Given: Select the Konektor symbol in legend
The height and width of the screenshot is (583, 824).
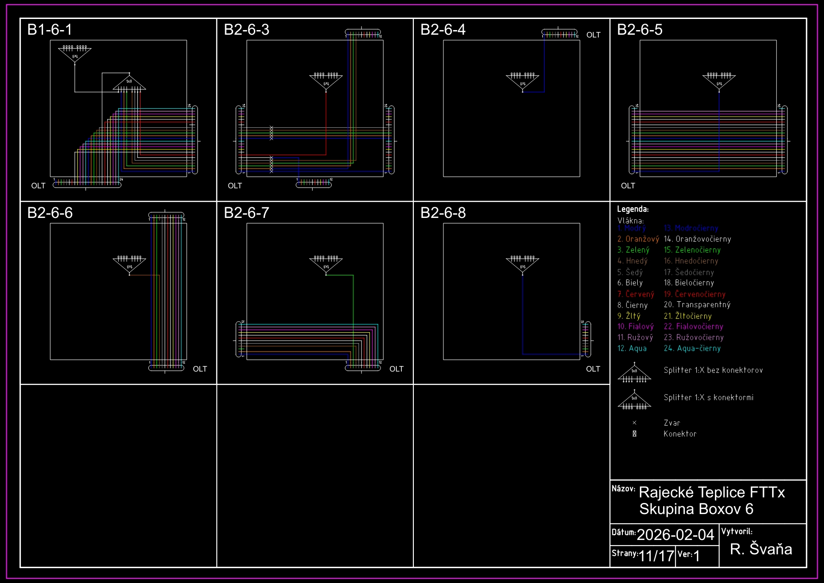Looking at the screenshot, I should 634,434.
